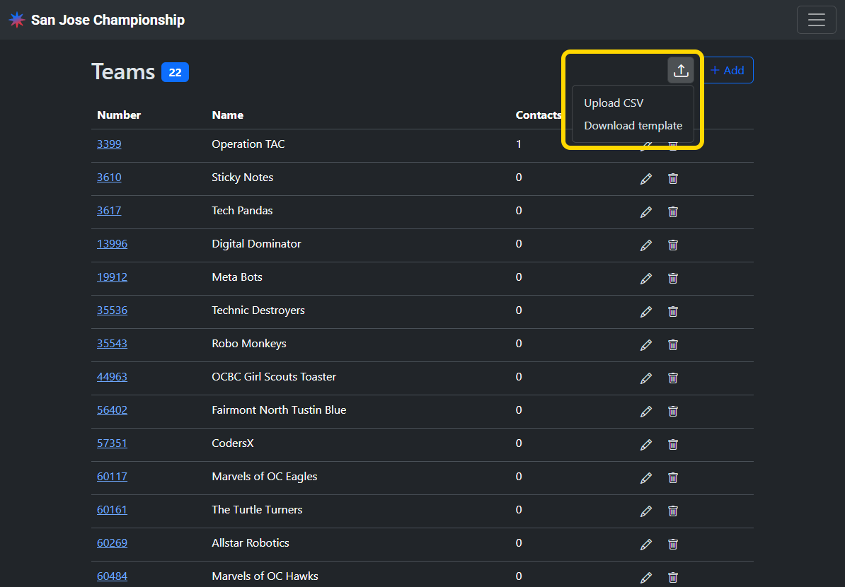Edit the Meta Bots team

645,279
